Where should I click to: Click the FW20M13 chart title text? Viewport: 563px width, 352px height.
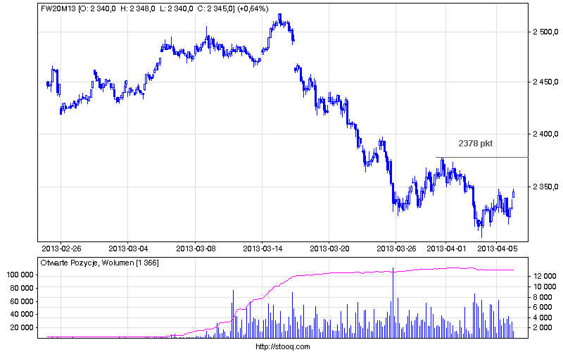[x=154, y=8]
